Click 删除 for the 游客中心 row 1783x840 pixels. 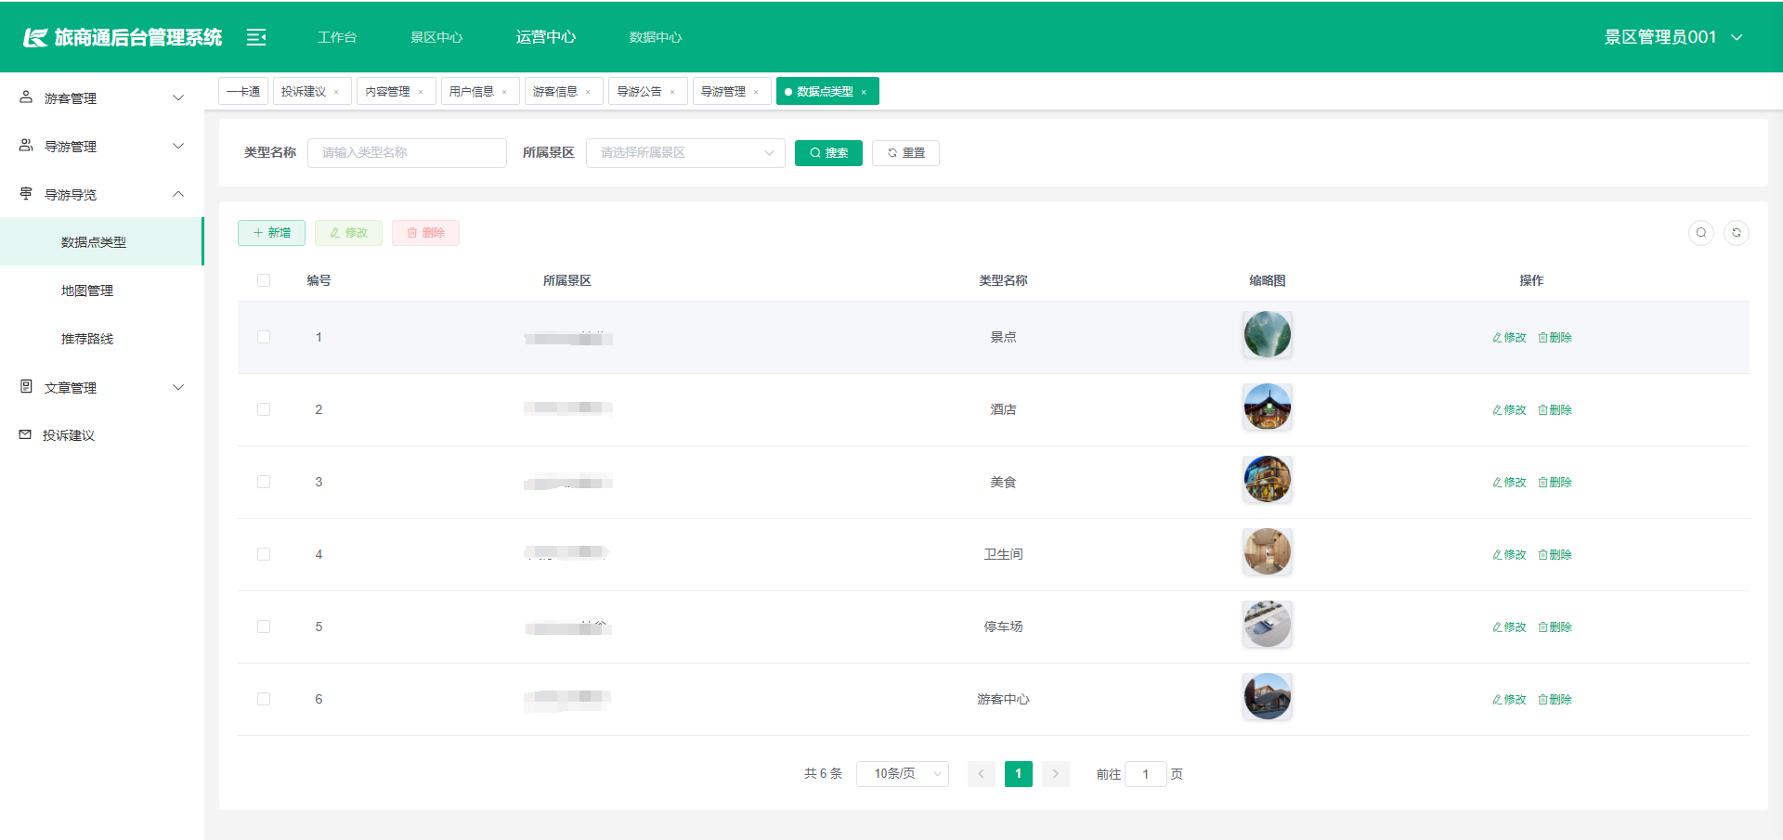tap(1555, 700)
